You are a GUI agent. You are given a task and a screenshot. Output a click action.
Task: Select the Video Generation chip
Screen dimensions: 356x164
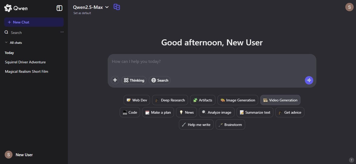point(280,100)
